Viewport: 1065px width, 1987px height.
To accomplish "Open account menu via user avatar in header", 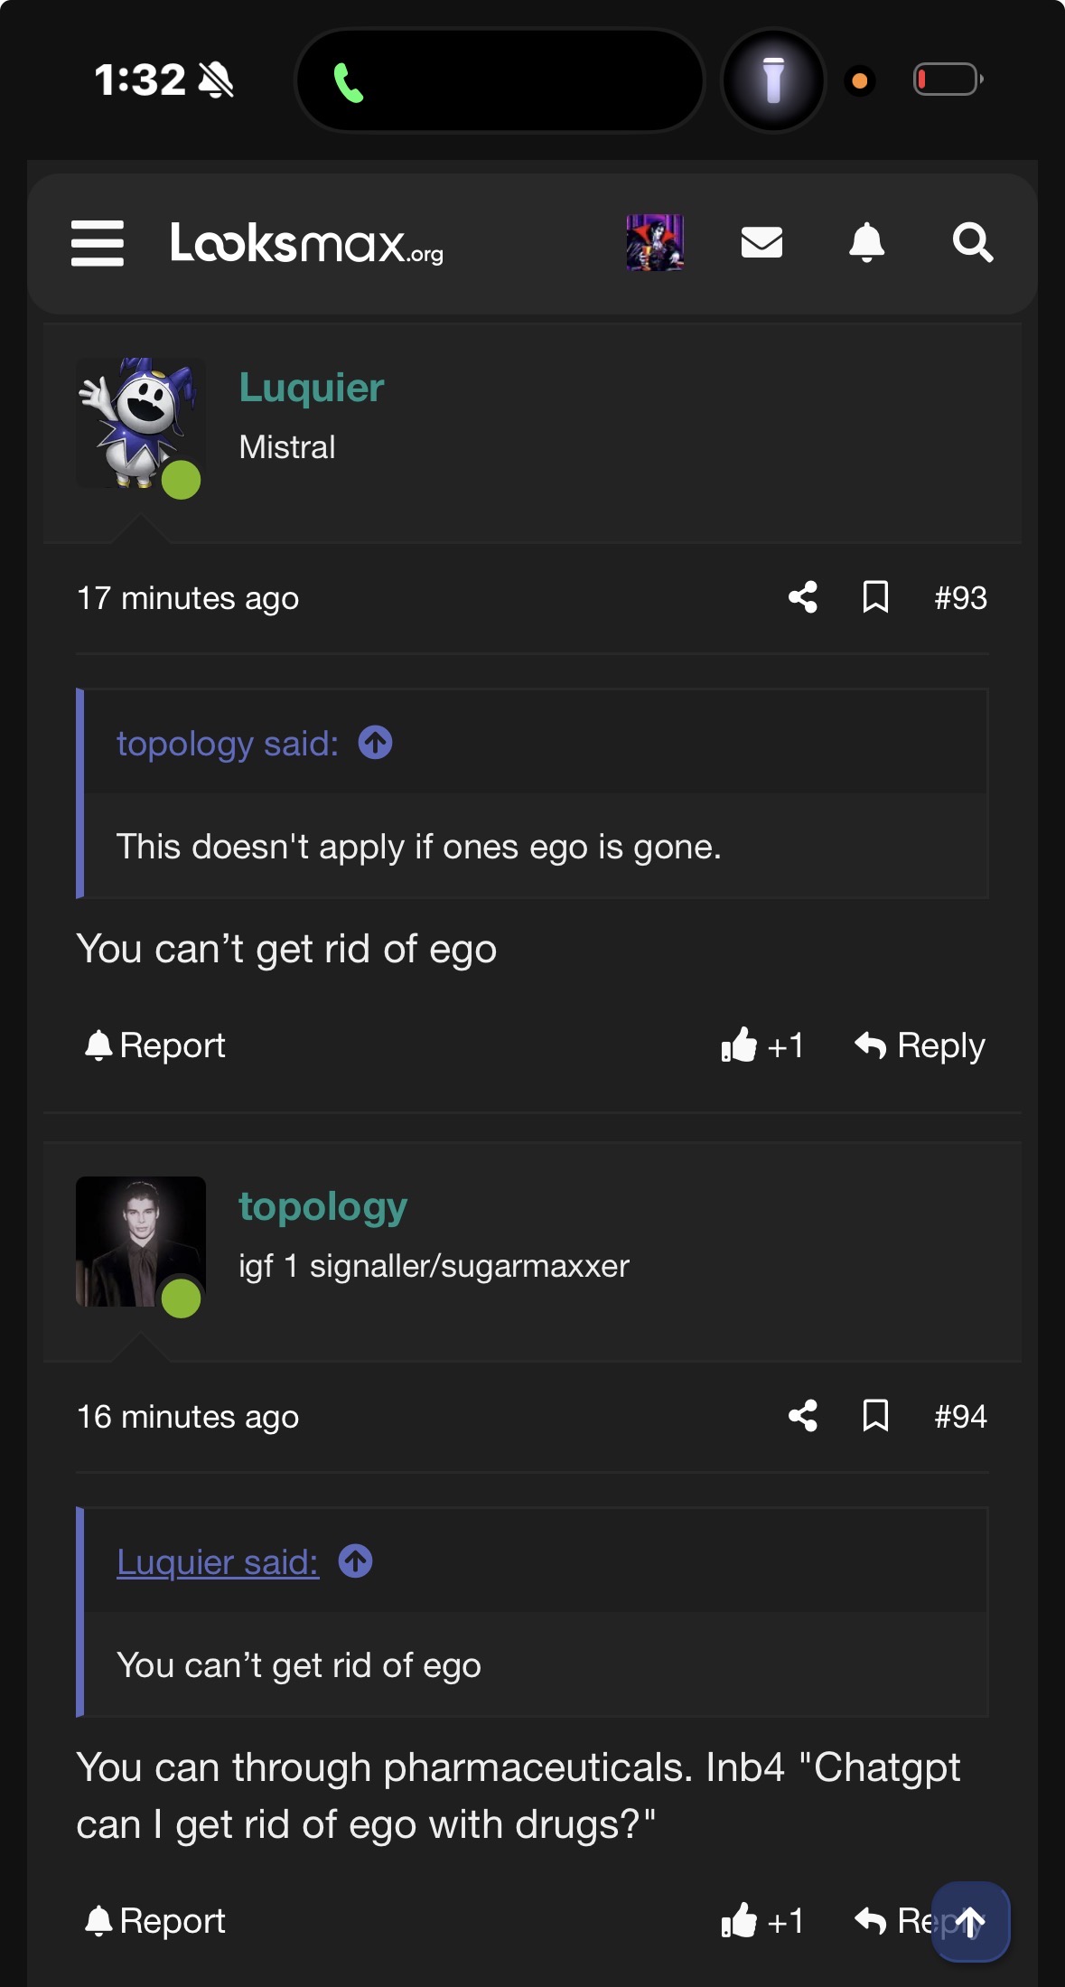I will point(655,242).
